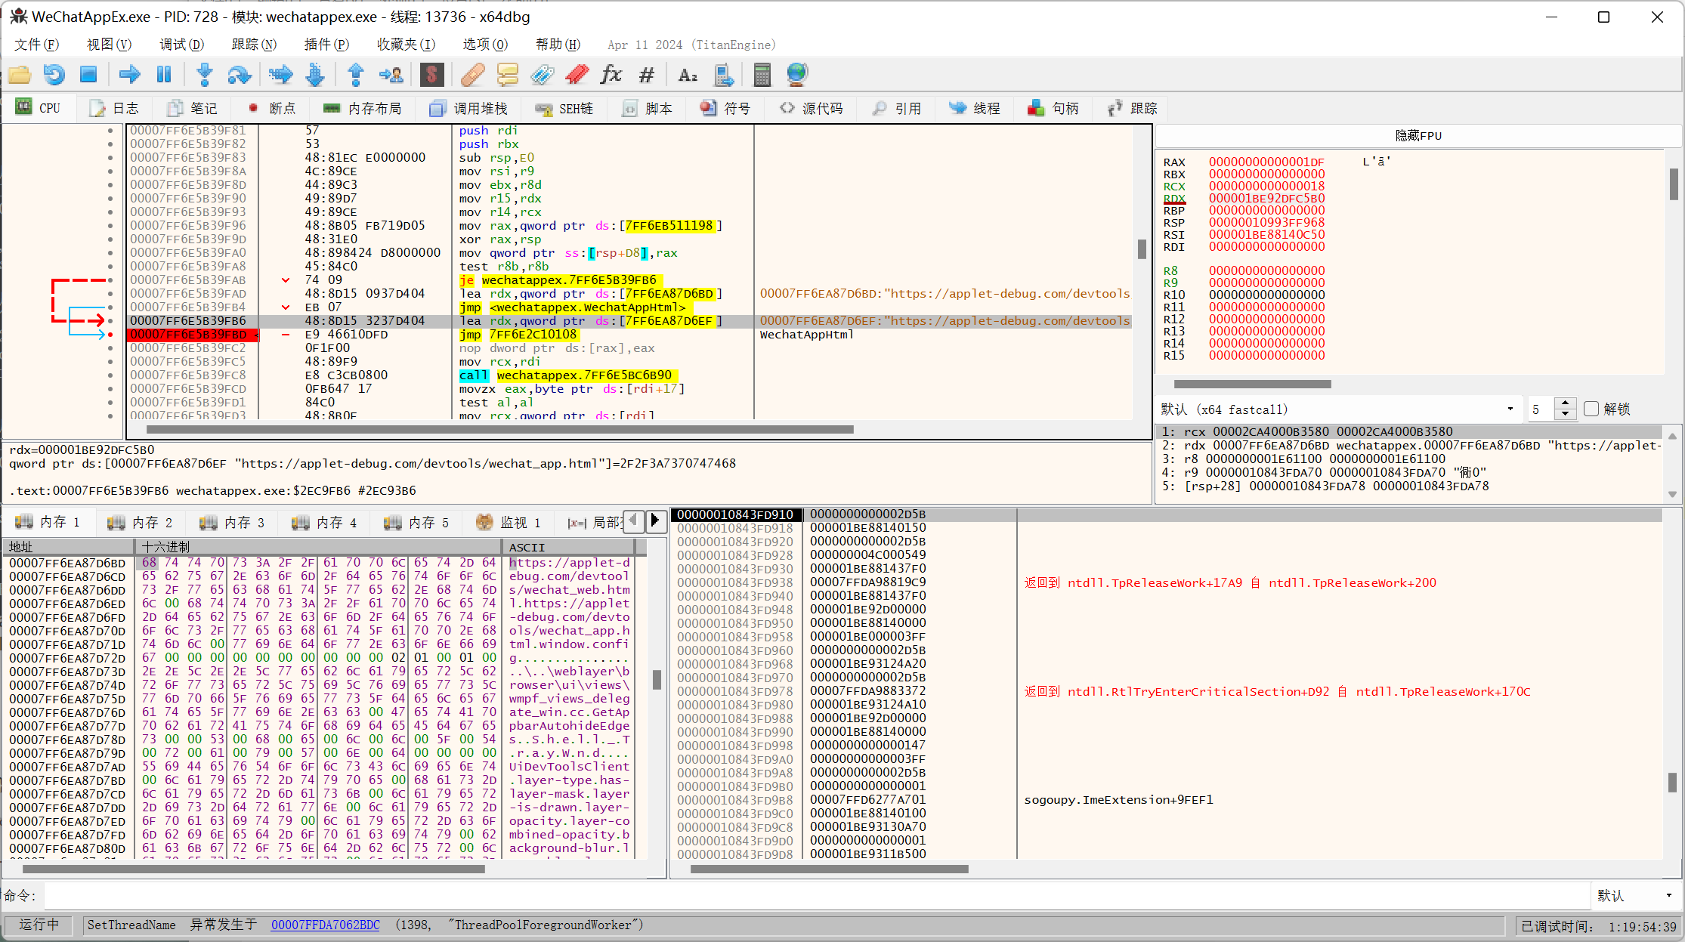Screen dimensions: 1685x942
Task: Select the RDX register value
Action: pyautogui.click(x=1266, y=198)
